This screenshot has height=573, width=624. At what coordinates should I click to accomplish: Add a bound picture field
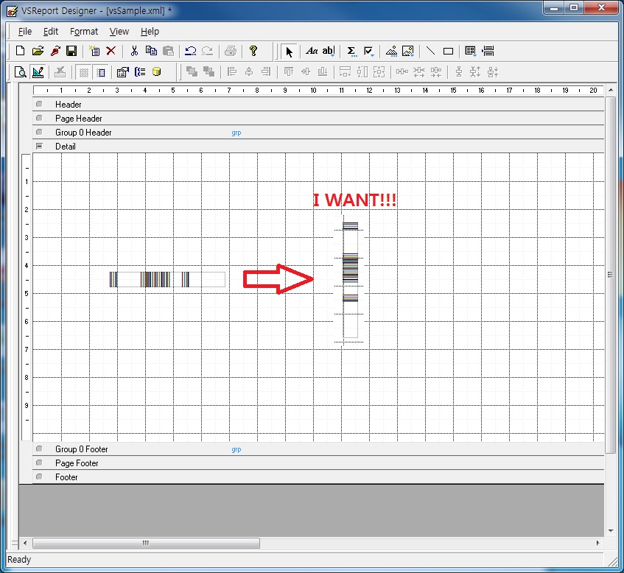point(408,51)
